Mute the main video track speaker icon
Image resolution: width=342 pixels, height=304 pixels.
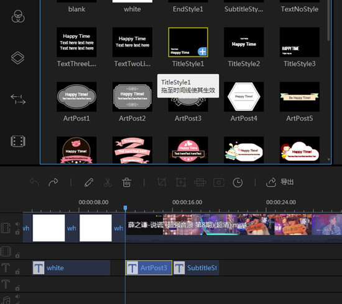[17, 224]
